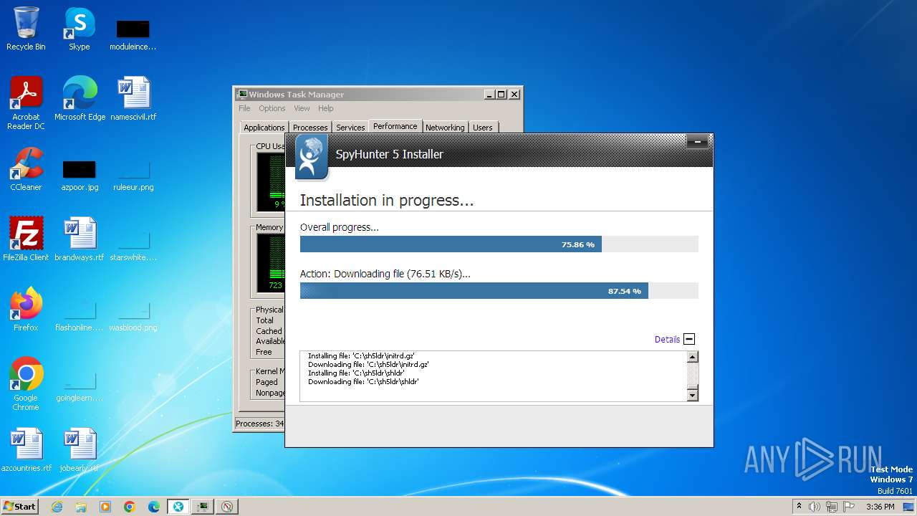Open Chrome from the taskbar
Screen dimensions: 917x516
130,507
